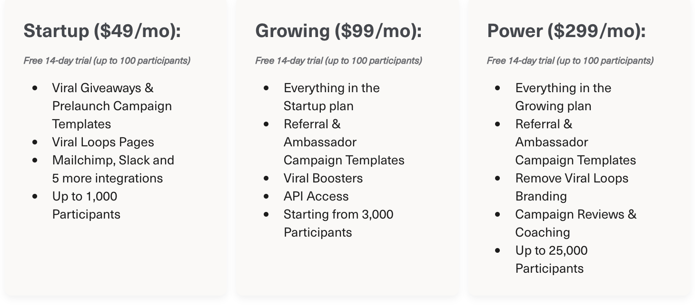Click the Startup ($49/mo) plan heading
The image size is (695, 306).
(x=102, y=31)
